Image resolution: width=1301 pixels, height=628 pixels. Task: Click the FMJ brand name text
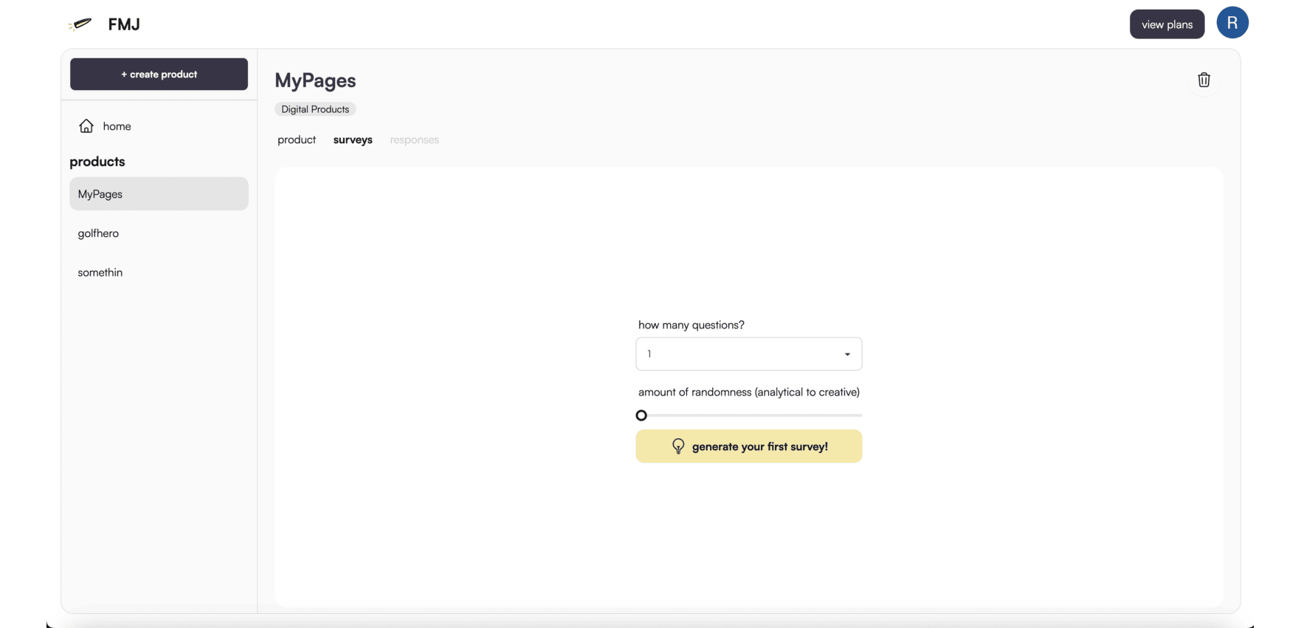click(x=124, y=24)
